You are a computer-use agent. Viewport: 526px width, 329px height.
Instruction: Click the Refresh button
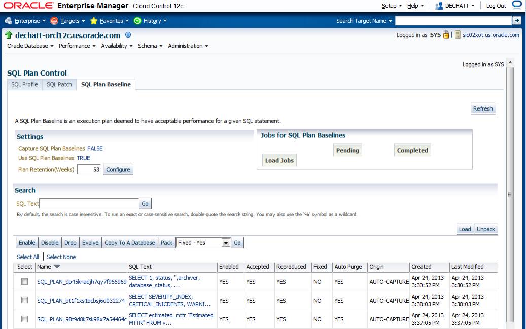(483, 108)
